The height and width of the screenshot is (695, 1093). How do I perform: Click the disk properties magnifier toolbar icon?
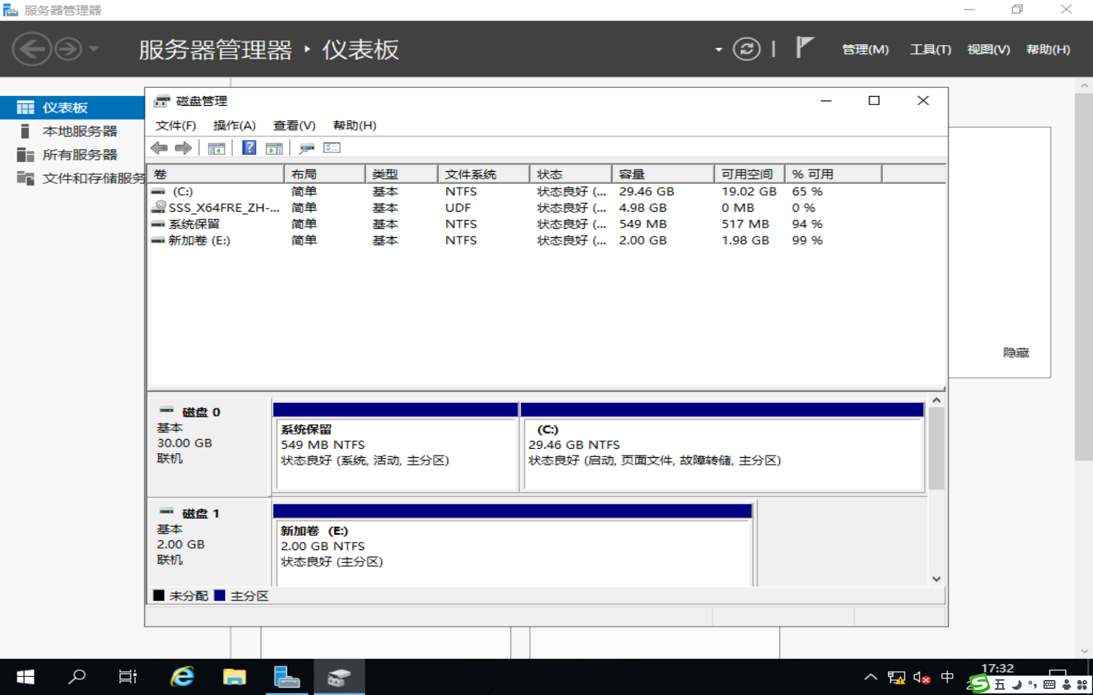(x=306, y=147)
